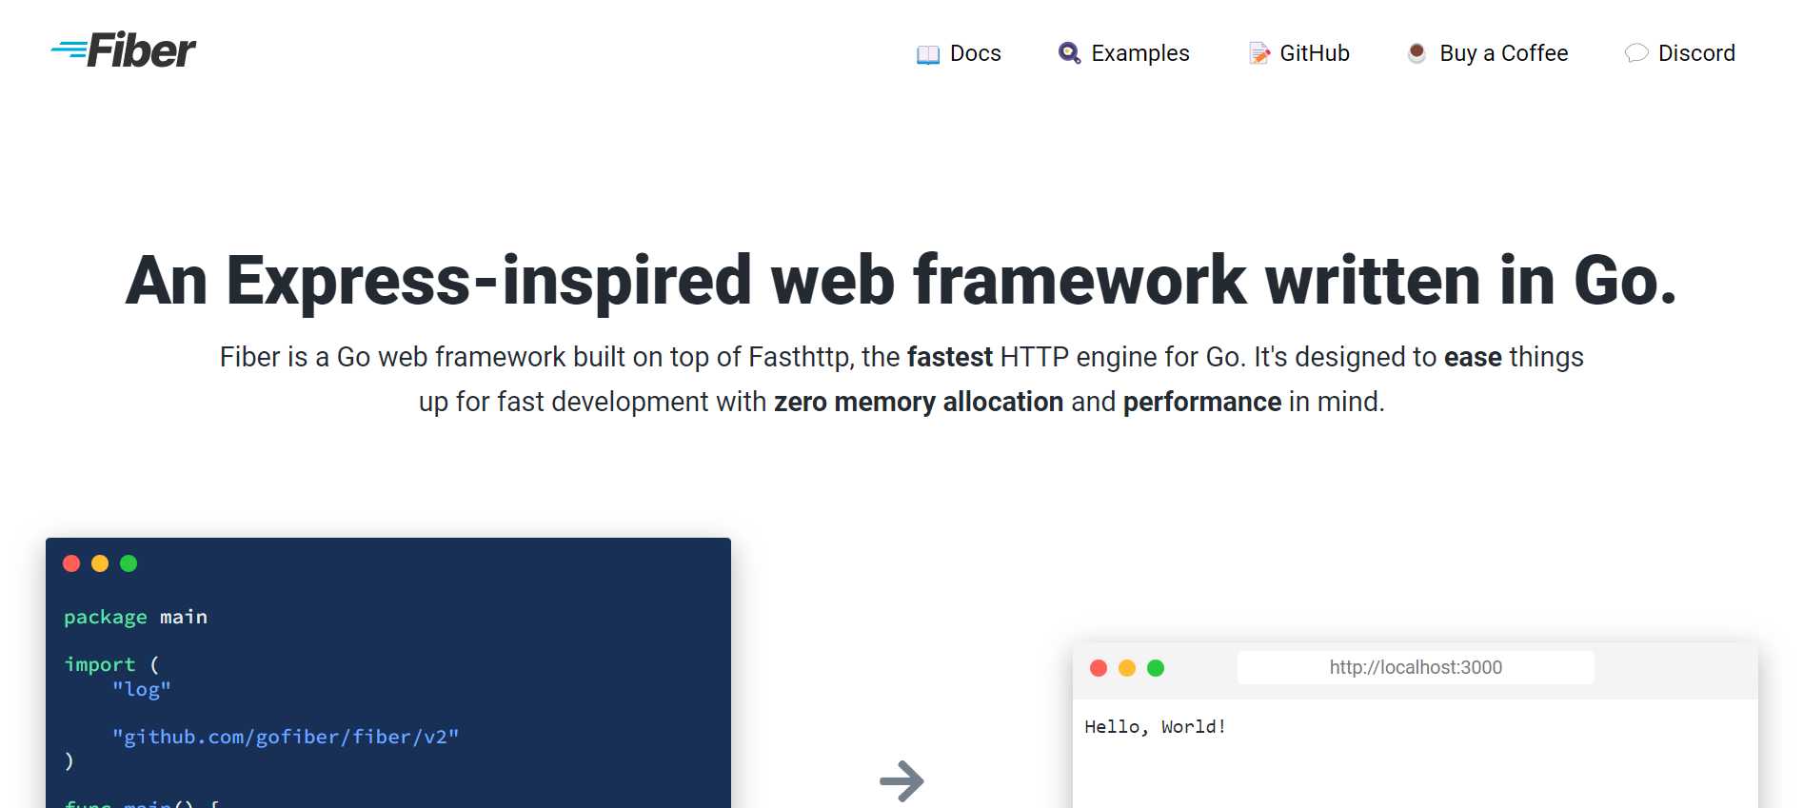1803x808 pixels.
Task: Click the "An Express-inspired web framework" heading
Action: pyautogui.click(x=901, y=280)
